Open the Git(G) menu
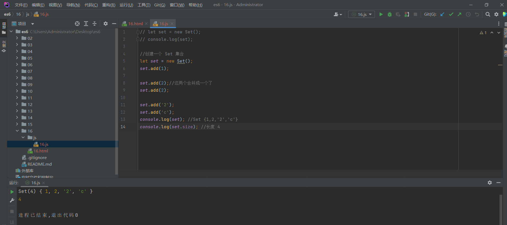 160,5
